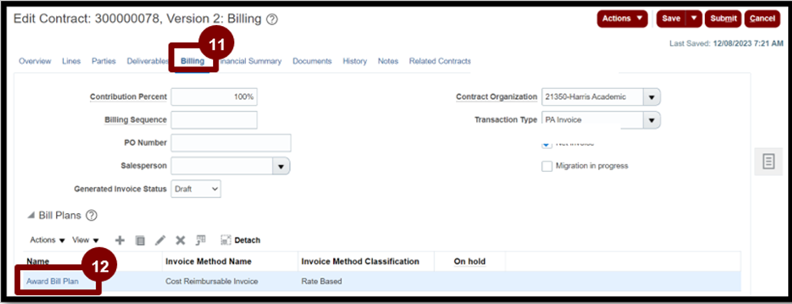Viewport: 792px width, 304px height.
Task: Toggle the Migration in progress checkbox
Action: (x=547, y=166)
